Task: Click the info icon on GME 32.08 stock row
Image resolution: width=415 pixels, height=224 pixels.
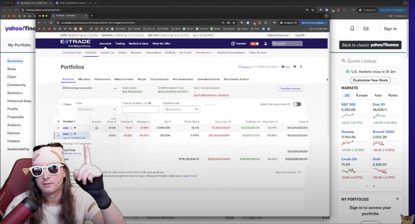Action: point(71,128)
